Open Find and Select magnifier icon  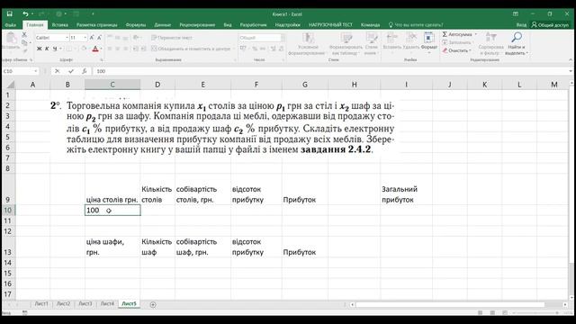click(517, 43)
